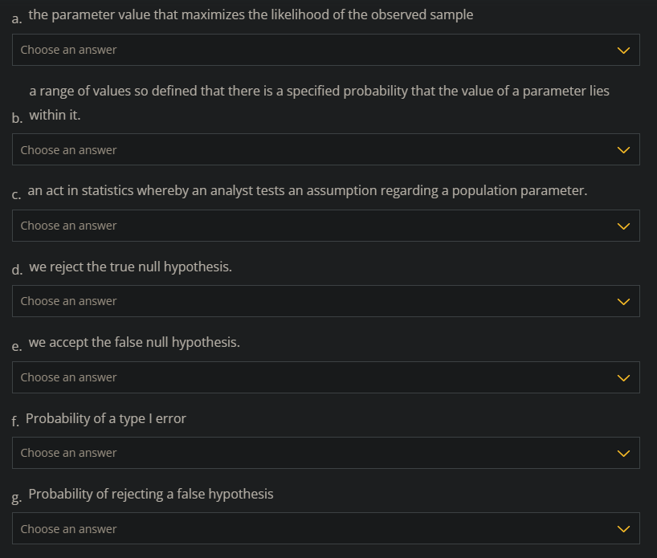Click the text 'we reject the true null hypothesis'
Screen dimensions: 657x558
point(129,267)
